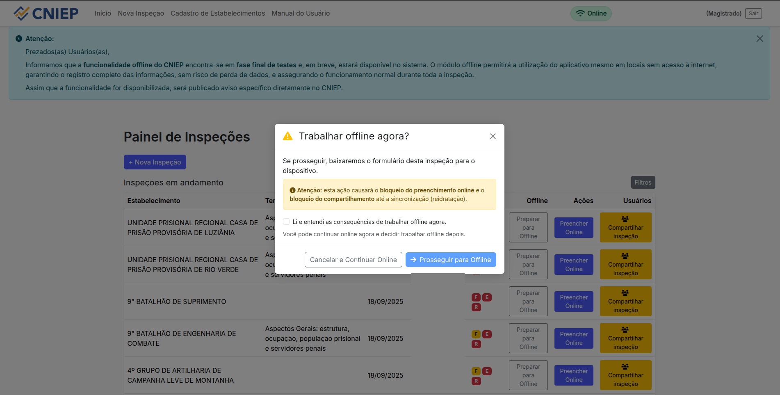Screen dimensions: 780x395
Task: Check the 'Li e entendi' consequences checkbox
Action: click(286, 221)
